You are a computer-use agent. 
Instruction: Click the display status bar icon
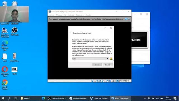(107, 81)
